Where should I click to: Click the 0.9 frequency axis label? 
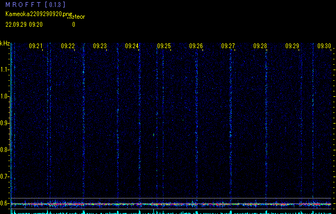point(5,123)
